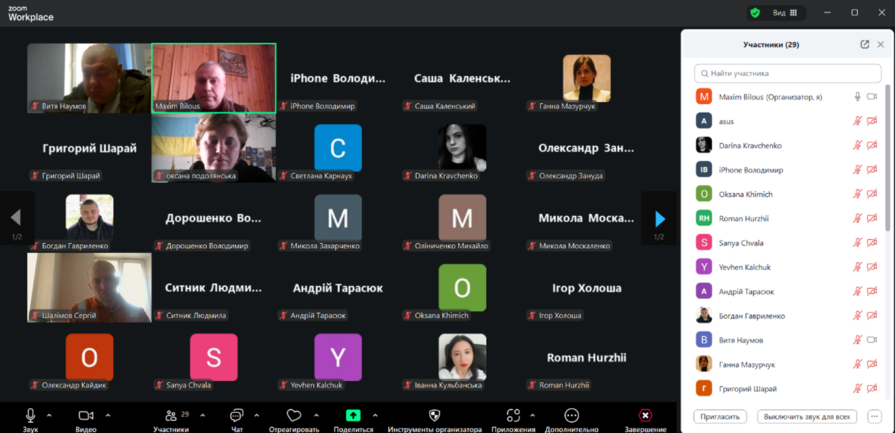Select Yevhen Kalchuk row in participants list
The width and height of the screenshot is (895, 433).
tap(787, 267)
